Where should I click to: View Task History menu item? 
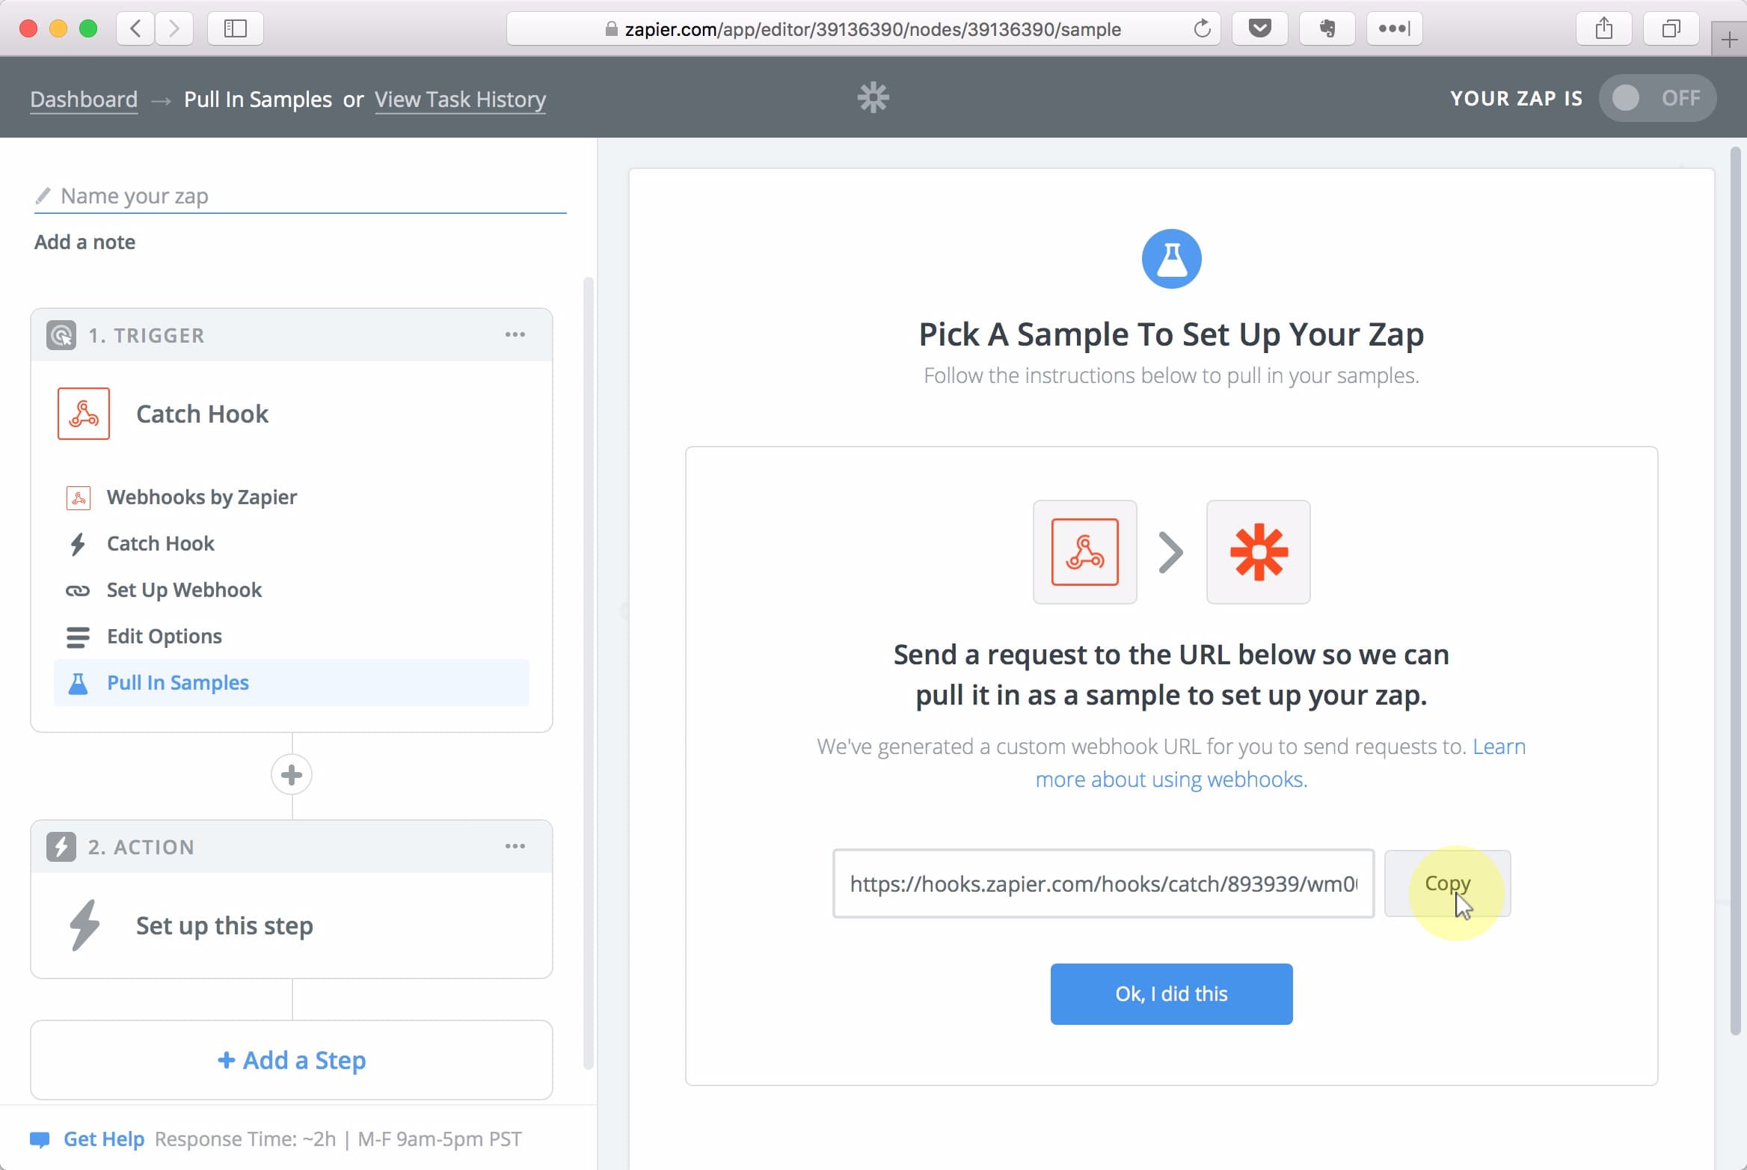coord(461,99)
